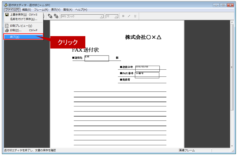Close the 送付状エディタ window
Screen dimensions: 237x156
(231, 5)
